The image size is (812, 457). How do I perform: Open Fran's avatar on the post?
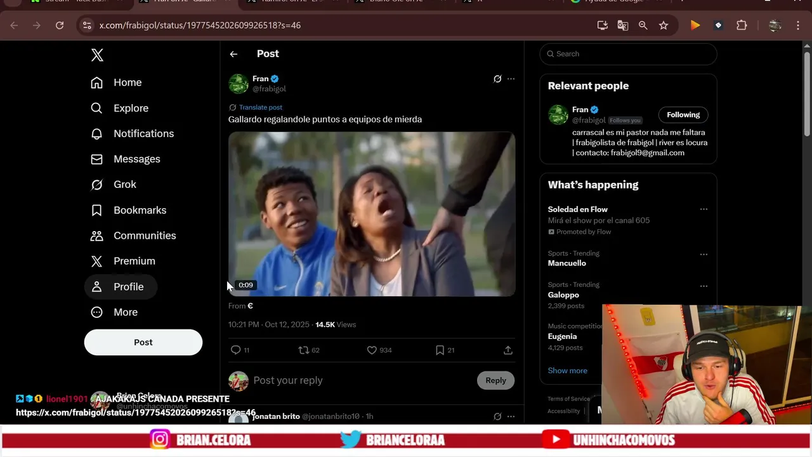(239, 83)
